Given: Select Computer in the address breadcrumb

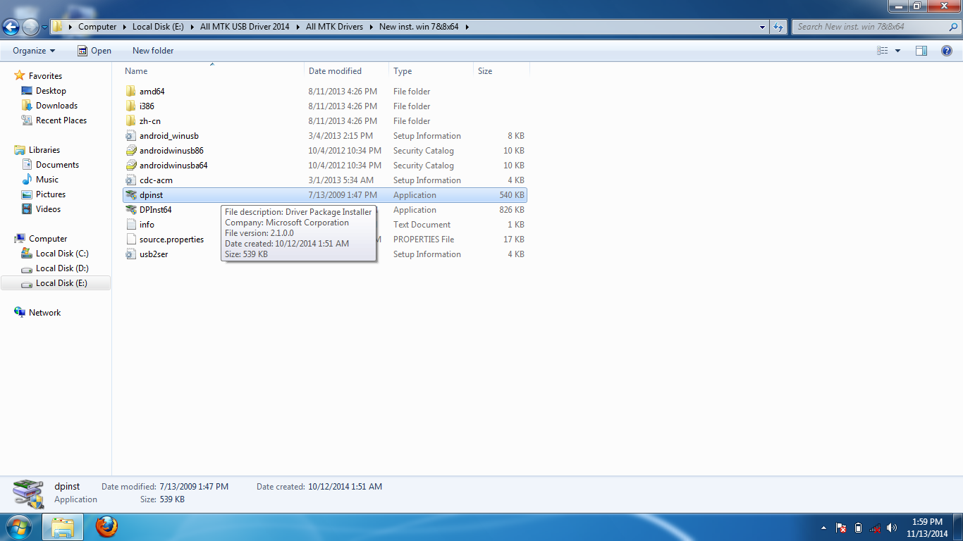Looking at the screenshot, I should coord(97,27).
